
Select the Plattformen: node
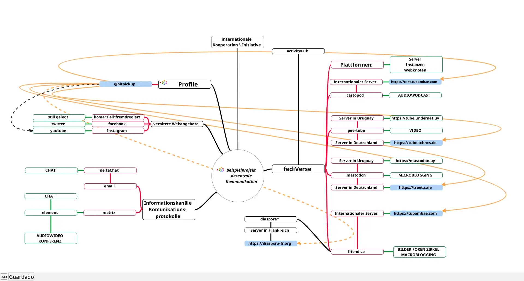point(356,65)
